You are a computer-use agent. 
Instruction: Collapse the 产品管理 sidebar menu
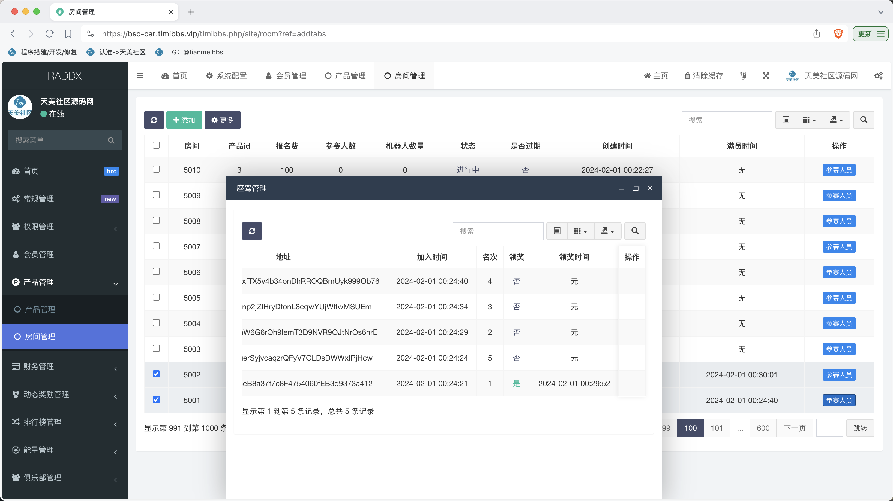(65, 282)
